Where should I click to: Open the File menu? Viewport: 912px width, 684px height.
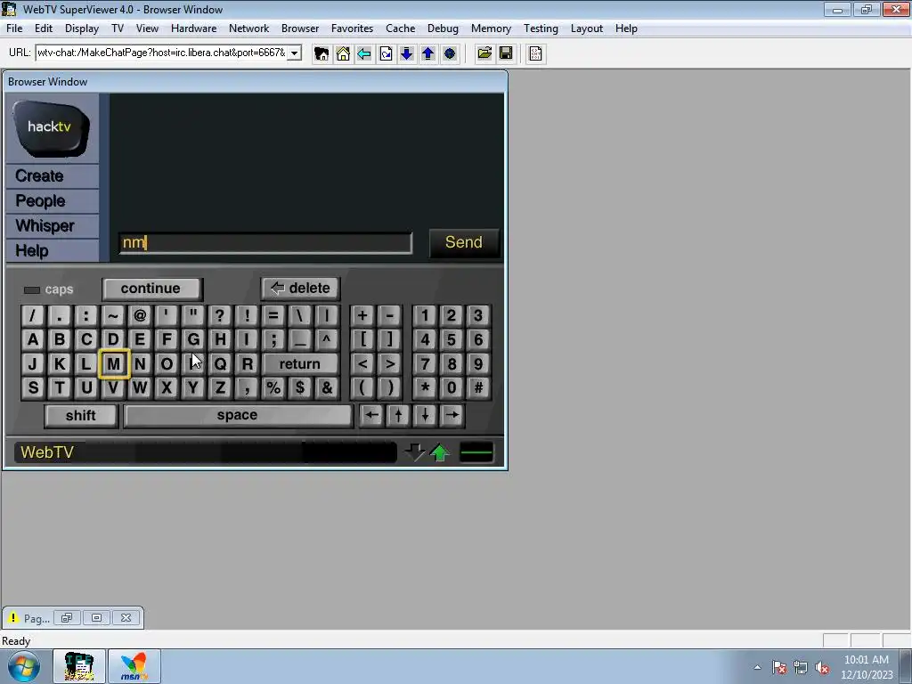pos(14,28)
